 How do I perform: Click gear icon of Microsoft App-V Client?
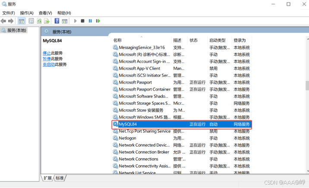(115, 68)
